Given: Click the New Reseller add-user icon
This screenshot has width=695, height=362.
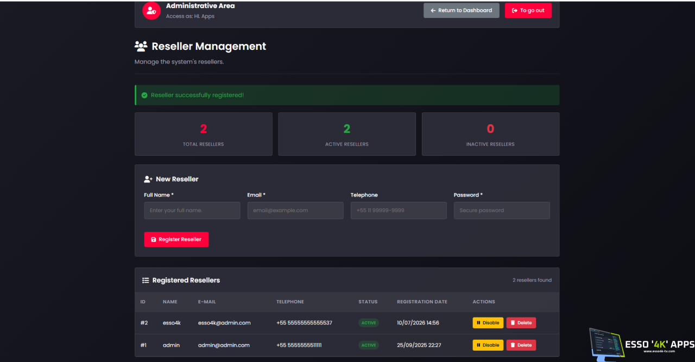Looking at the screenshot, I should pyautogui.click(x=148, y=179).
